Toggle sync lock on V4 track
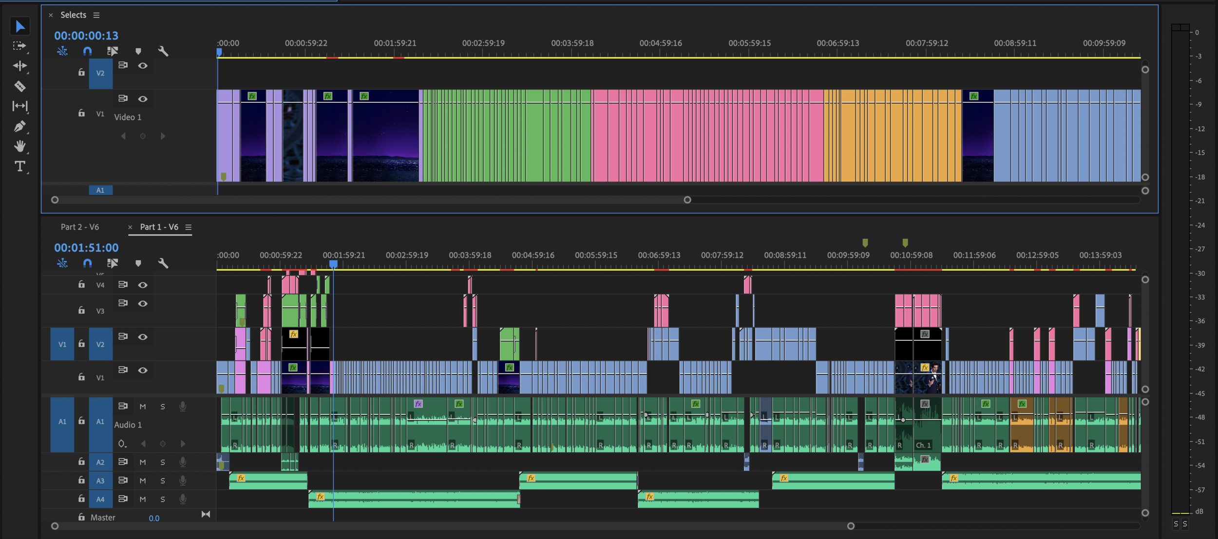1218x539 pixels. click(x=123, y=284)
